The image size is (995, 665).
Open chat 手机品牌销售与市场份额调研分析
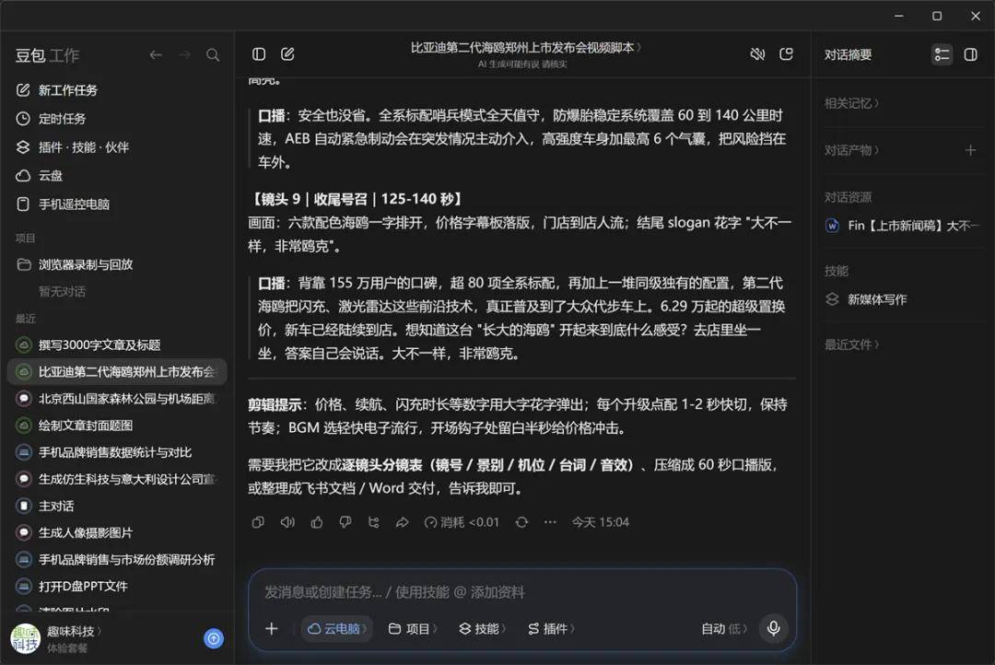[117, 560]
